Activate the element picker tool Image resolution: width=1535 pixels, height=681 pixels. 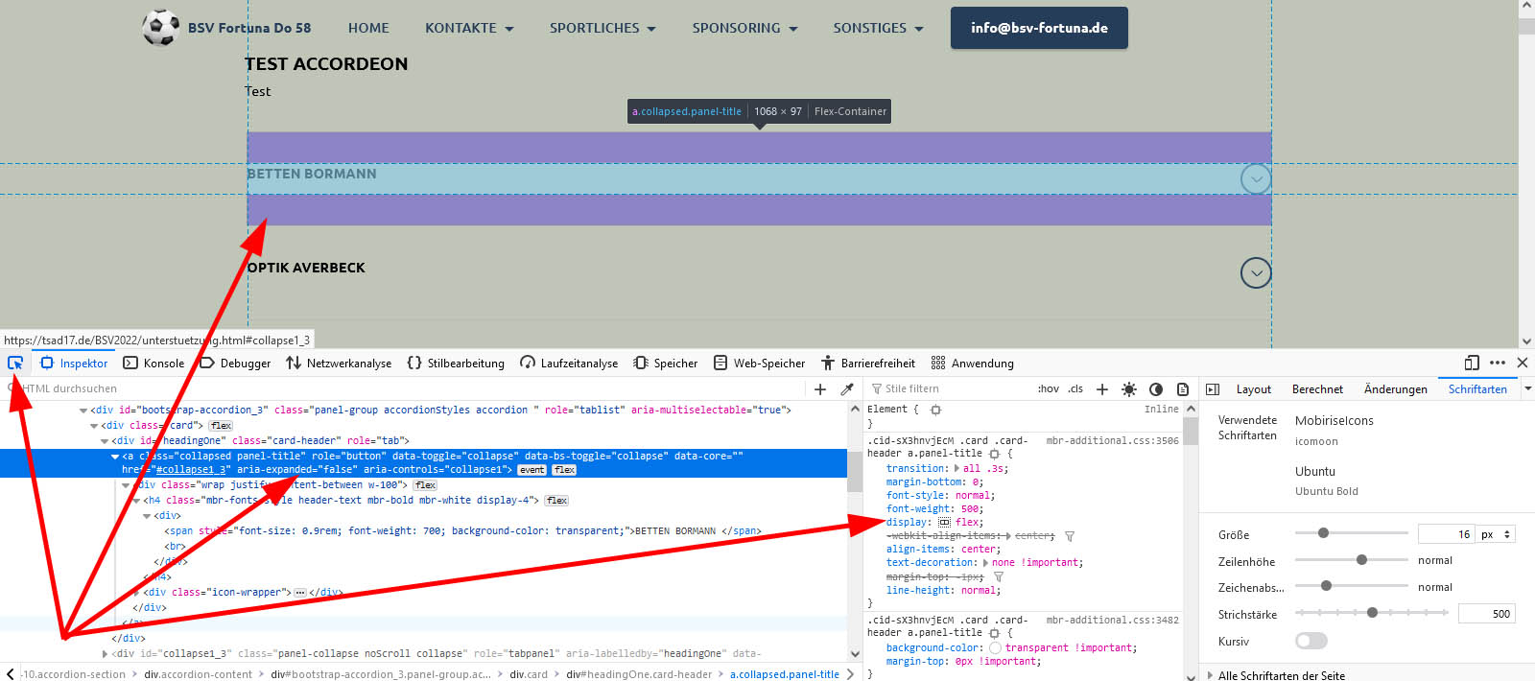[15, 363]
